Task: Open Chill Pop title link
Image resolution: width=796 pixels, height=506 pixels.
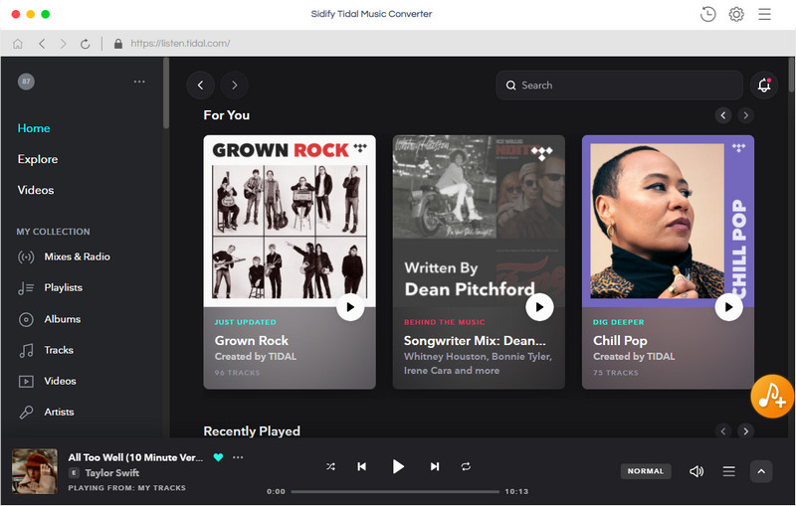Action: [620, 341]
